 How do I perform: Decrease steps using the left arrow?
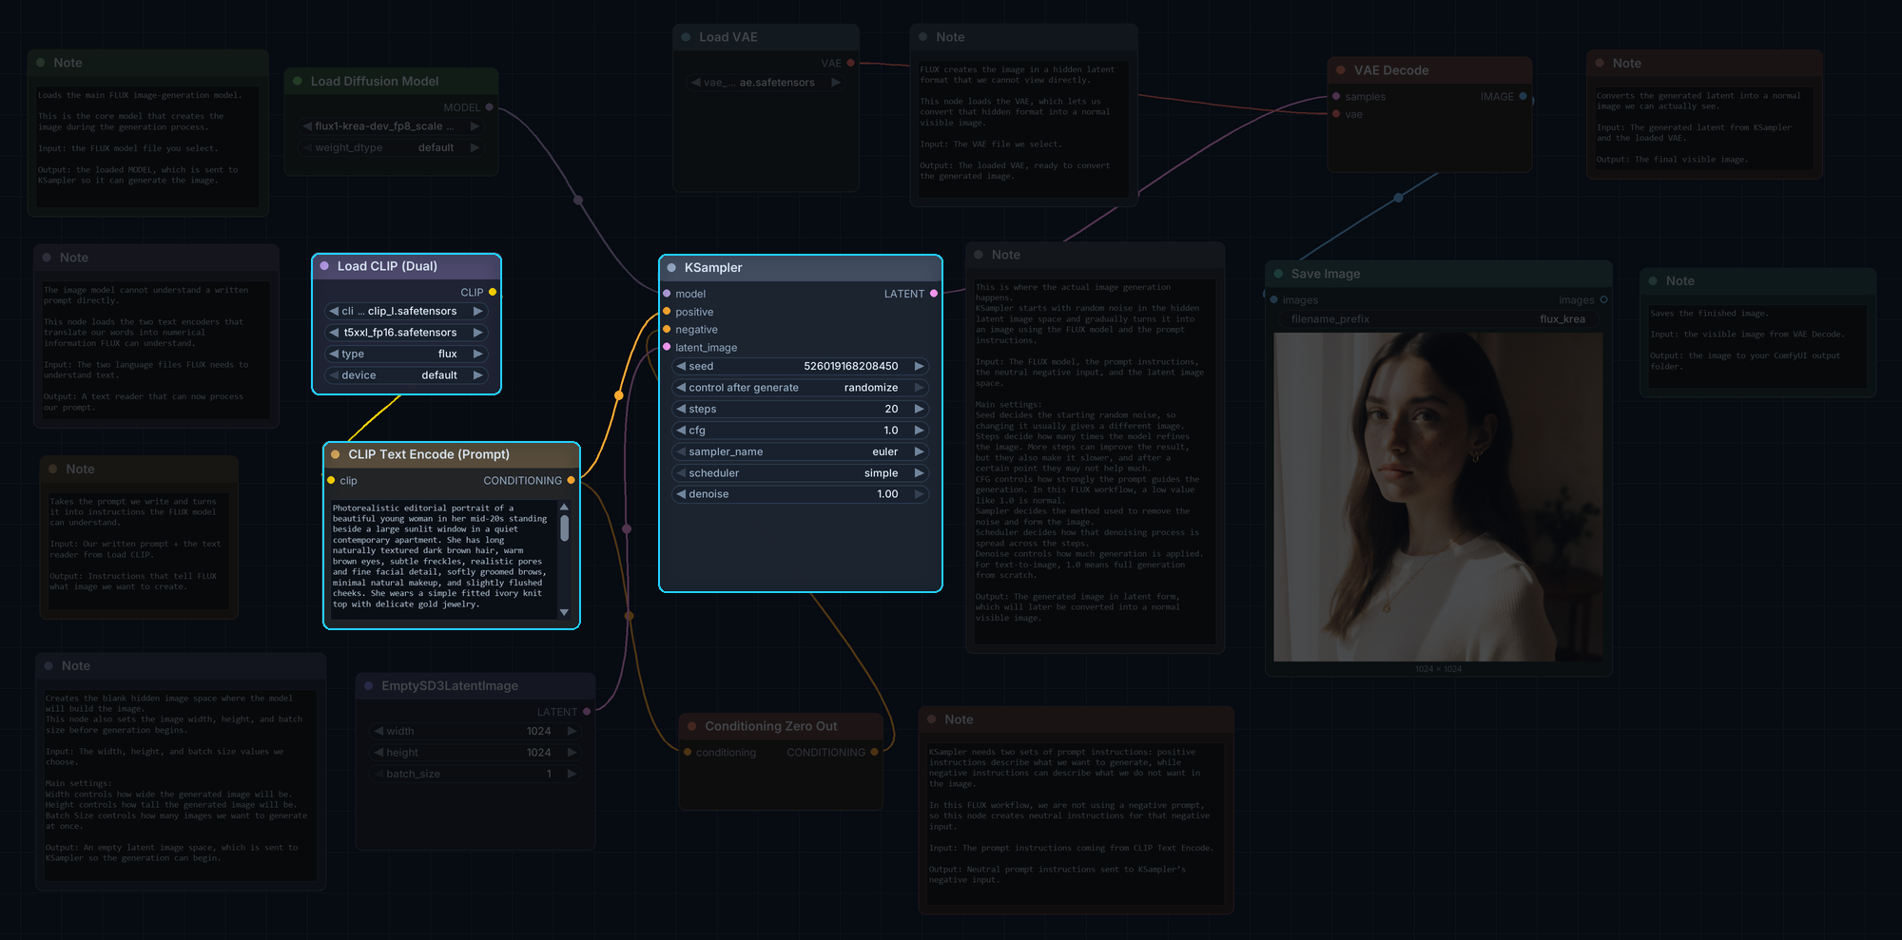pyautogui.click(x=681, y=409)
